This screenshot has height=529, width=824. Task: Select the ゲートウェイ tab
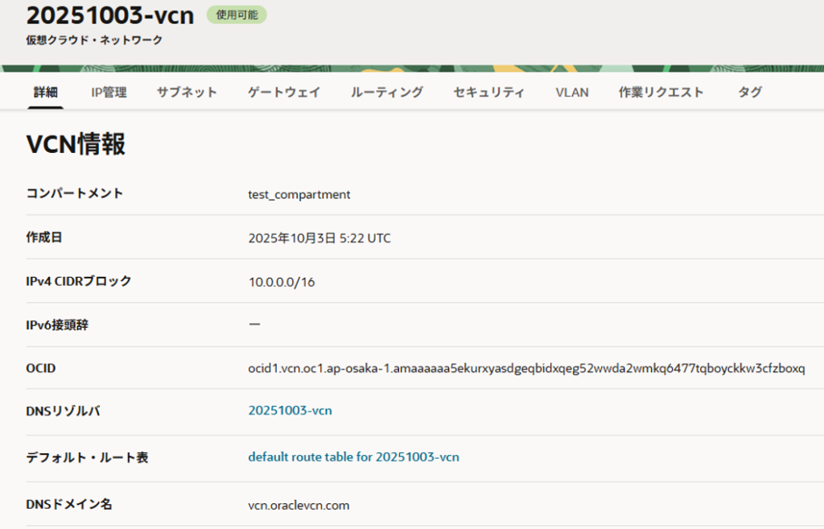pos(284,93)
